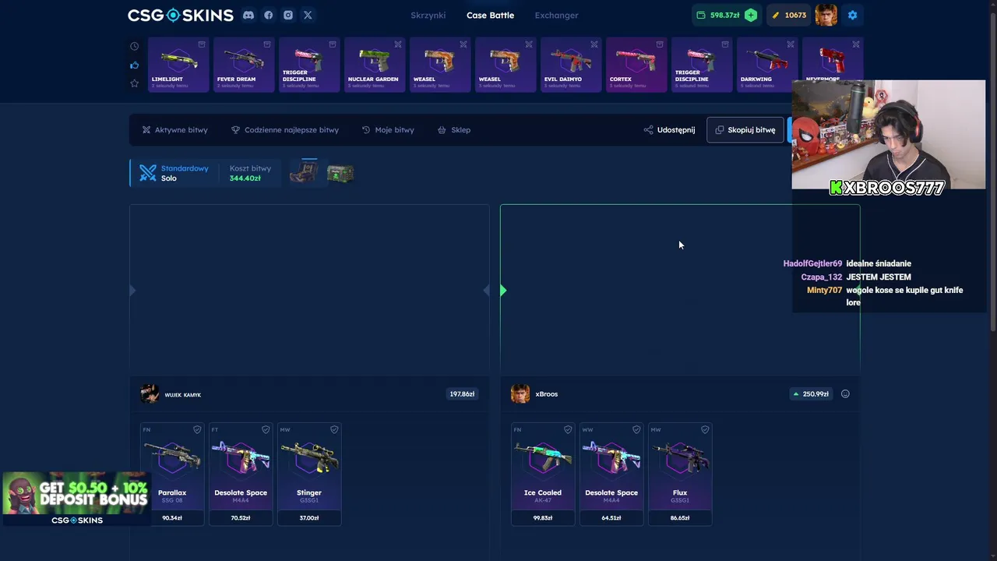Image resolution: width=997 pixels, height=561 pixels.
Task: Click shield icon on Parallax card
Action: (197, 429)
